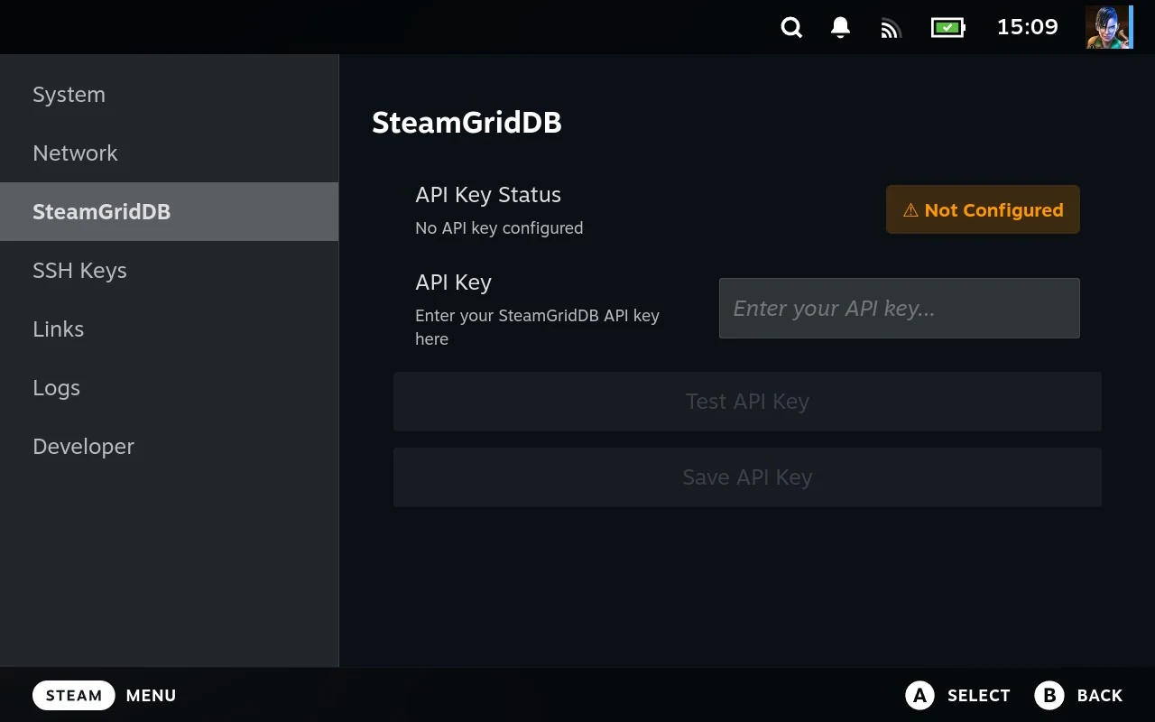Click the wireless network status icon
Viewport: 1155px width, 722px height.
[x=891, y=28]
